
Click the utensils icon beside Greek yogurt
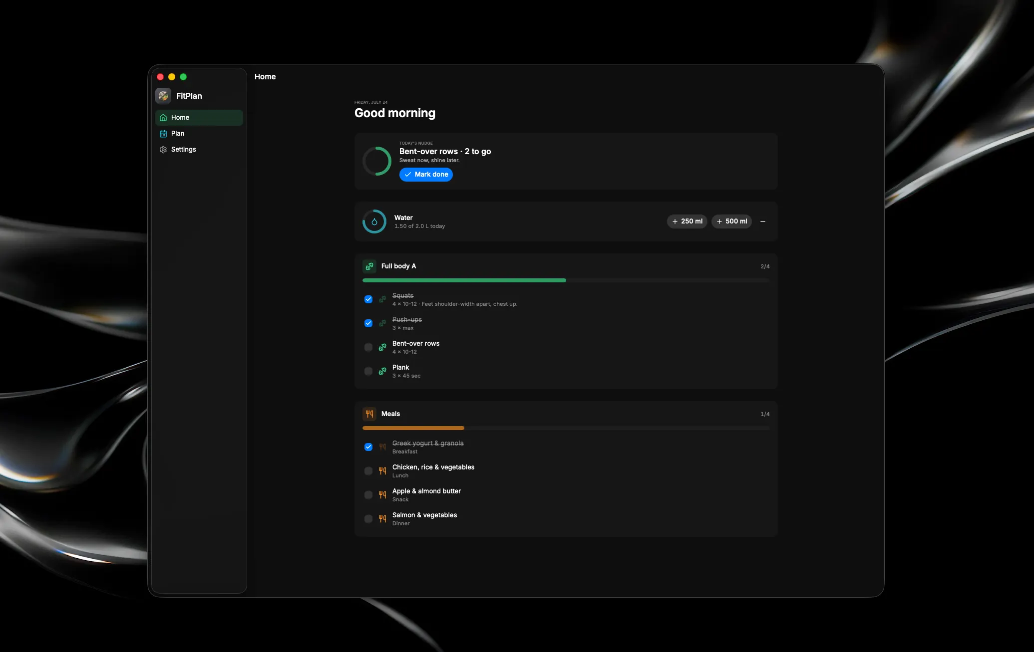382,447
